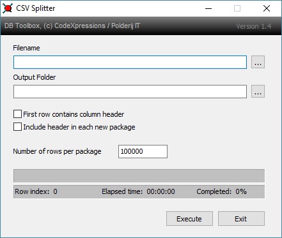Click into the Output Folder field
This screenshot has height=238, width=282.
point(130,91)
